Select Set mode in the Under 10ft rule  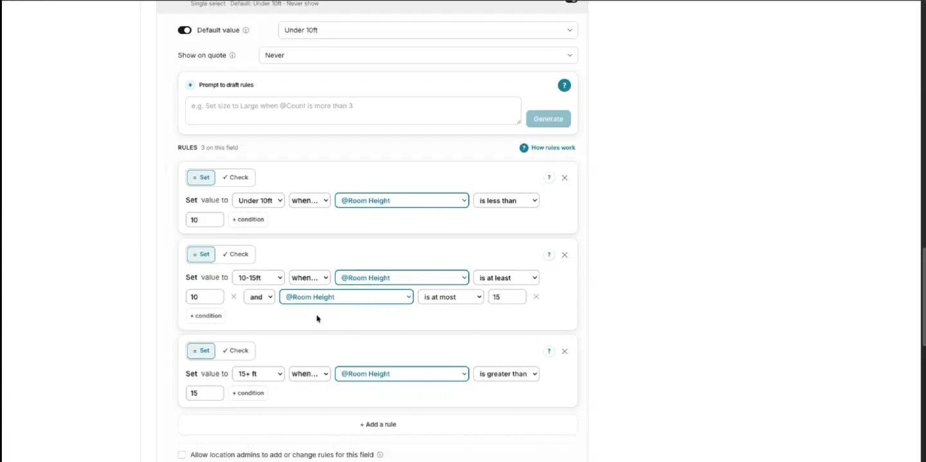[x=201, y=177]
